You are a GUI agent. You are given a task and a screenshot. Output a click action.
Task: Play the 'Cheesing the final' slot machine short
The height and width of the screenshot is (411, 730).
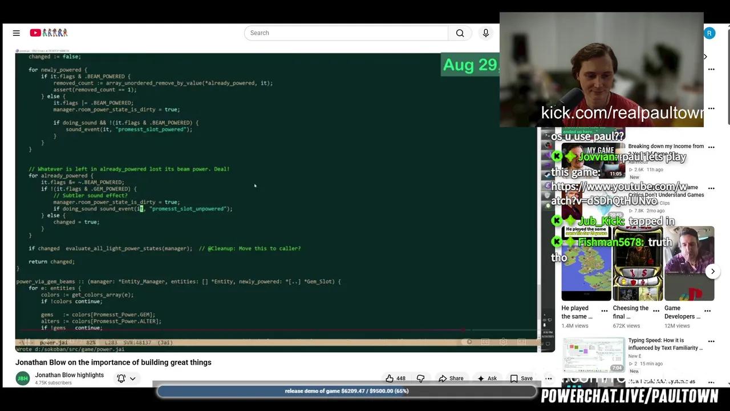pos(638,264)
